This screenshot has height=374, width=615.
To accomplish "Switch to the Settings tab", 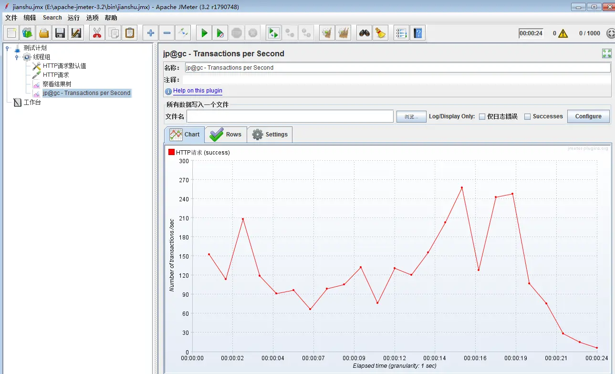I will coord(270,135).
